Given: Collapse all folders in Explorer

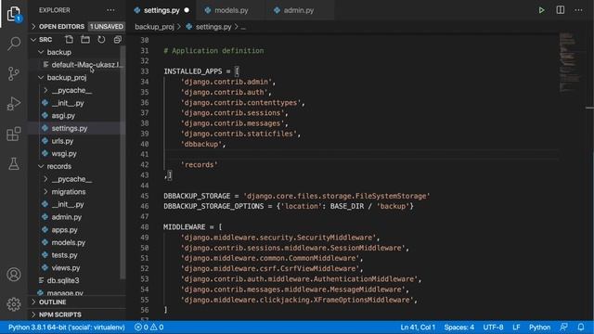Looking at the screenshot, I should pyautogui.click(x=118, y=39).
